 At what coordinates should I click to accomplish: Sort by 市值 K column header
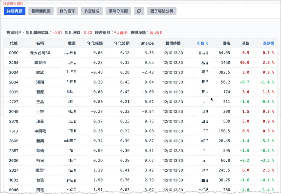point(202,43)
